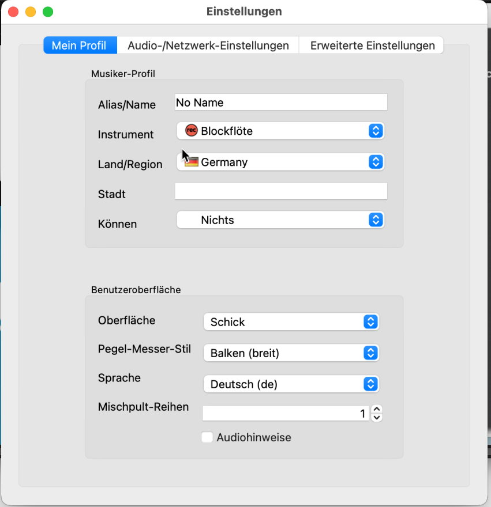Open the Oberfläche Schick dropdown

pos(291,321)
